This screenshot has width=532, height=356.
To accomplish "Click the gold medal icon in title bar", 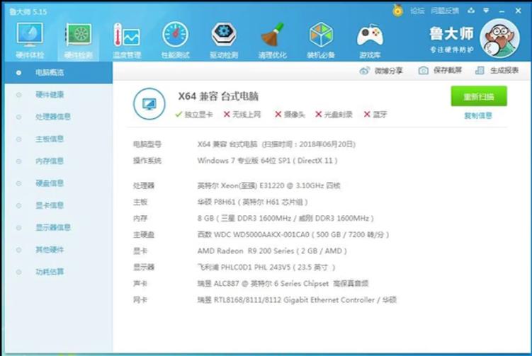I will pyautogui.click(x=397, y=11).
